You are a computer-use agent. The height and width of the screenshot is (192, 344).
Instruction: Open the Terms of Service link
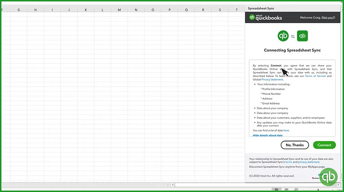coord(315,76)
